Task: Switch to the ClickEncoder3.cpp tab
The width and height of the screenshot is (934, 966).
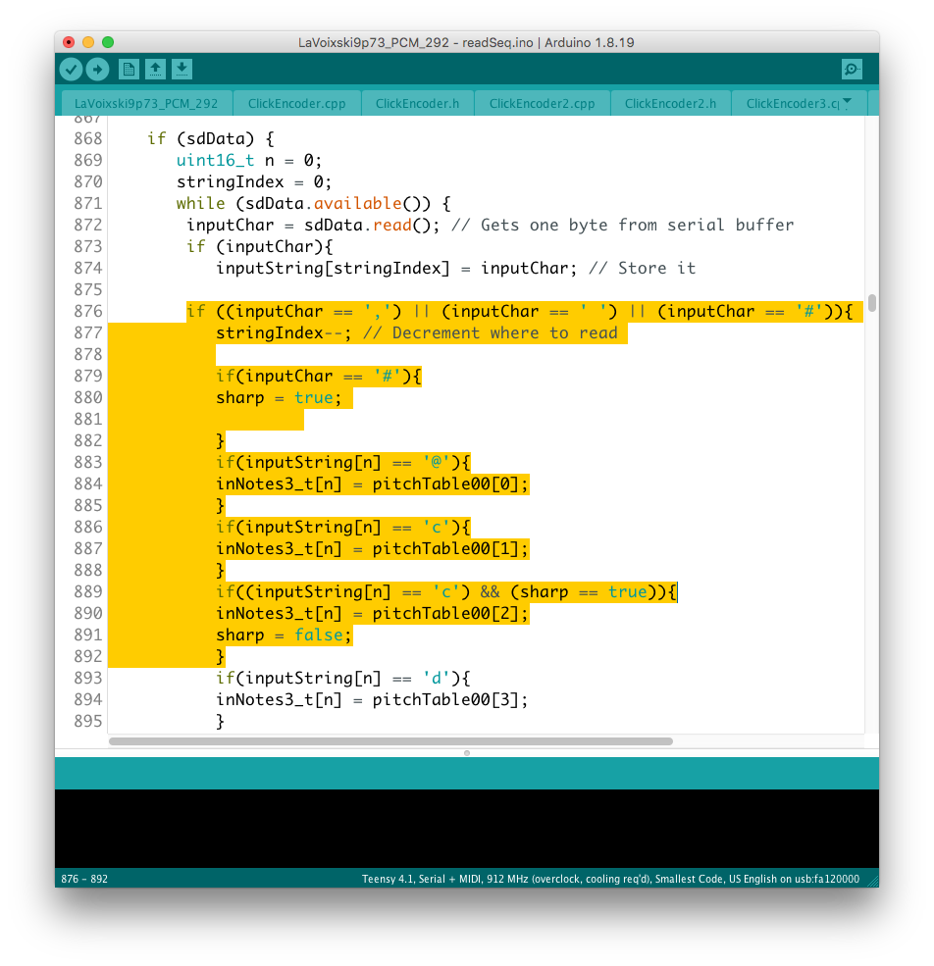Action: pos(791,103)
